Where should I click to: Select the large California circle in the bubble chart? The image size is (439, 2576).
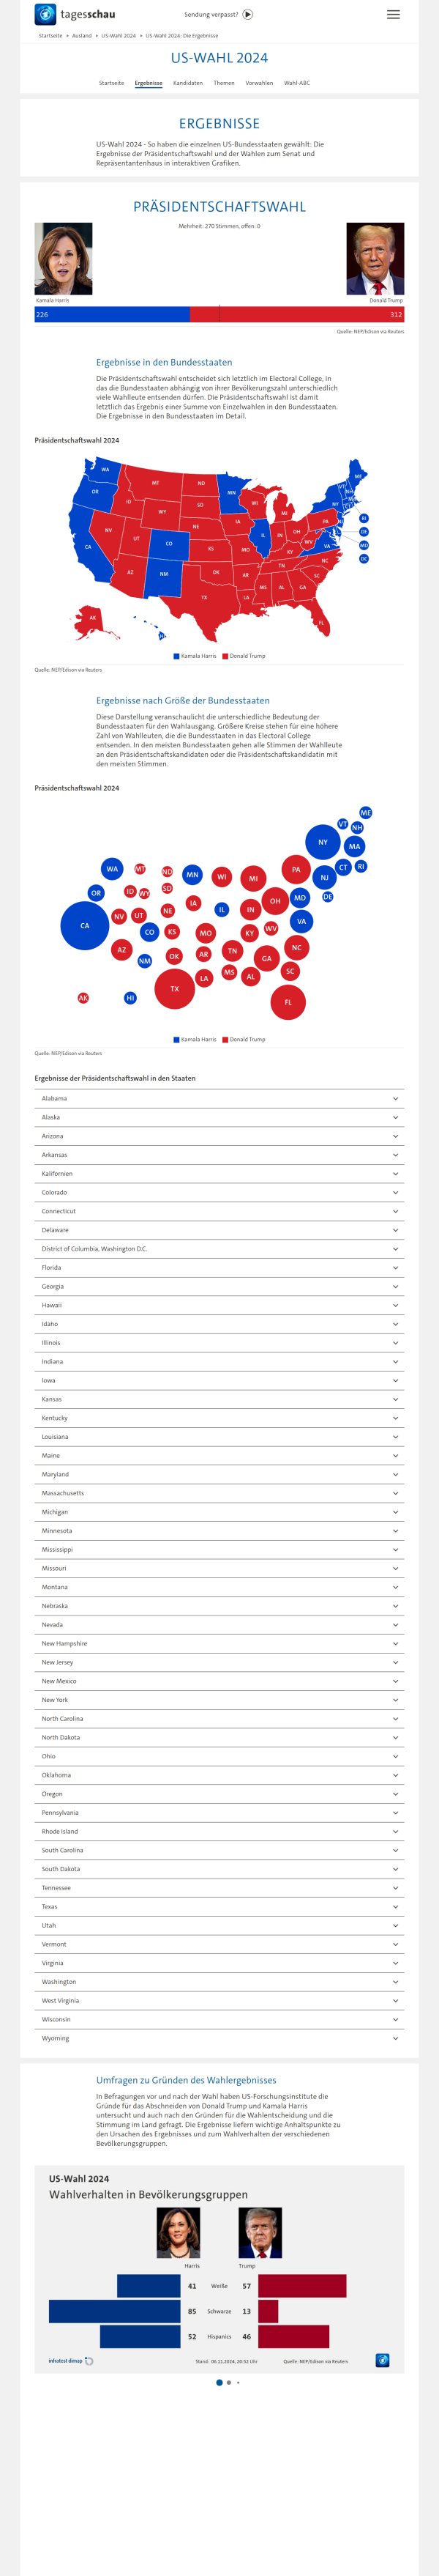(85, 925)
